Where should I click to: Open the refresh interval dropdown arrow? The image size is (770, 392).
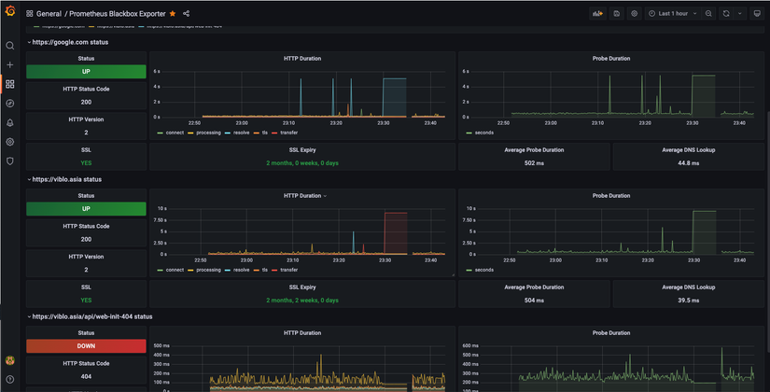[740, 14]
